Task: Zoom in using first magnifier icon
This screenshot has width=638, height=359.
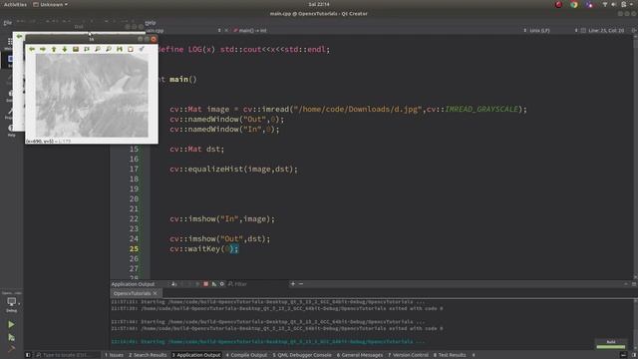Action: tap(98, 49)
